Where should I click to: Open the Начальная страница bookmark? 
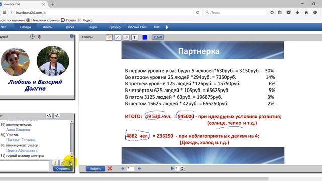43,20
